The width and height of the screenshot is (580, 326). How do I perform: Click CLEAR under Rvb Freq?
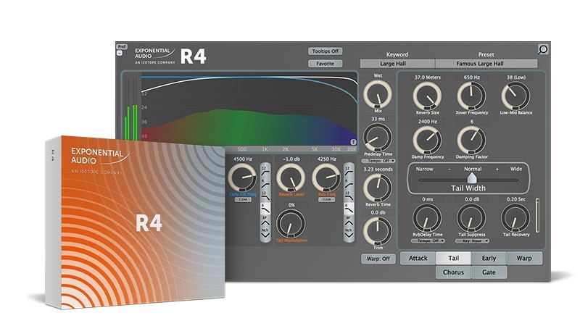(326, 200)
